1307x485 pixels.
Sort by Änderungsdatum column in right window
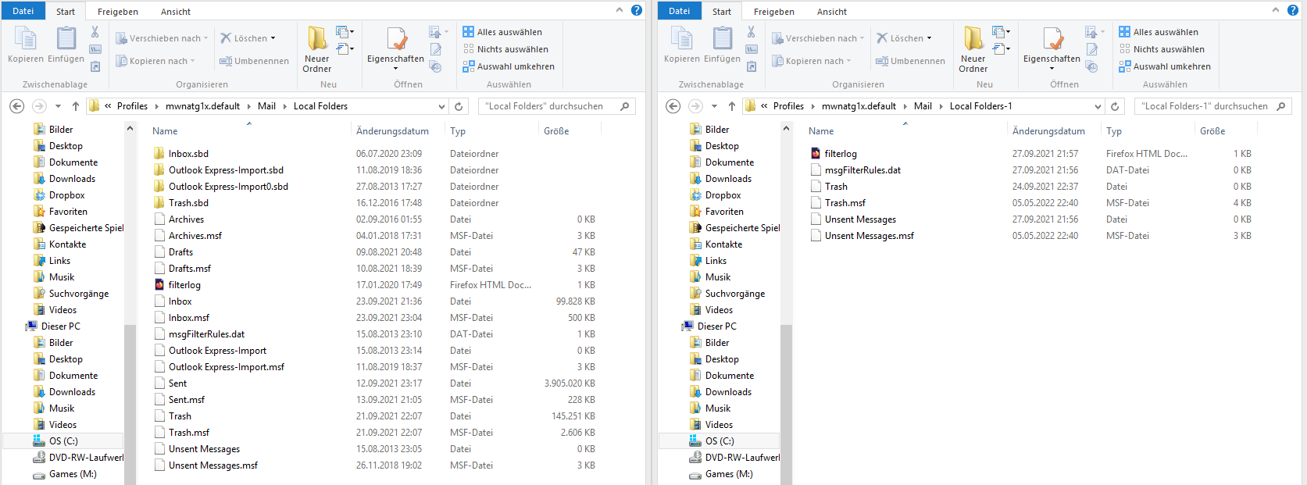[x=1048, y=131]
